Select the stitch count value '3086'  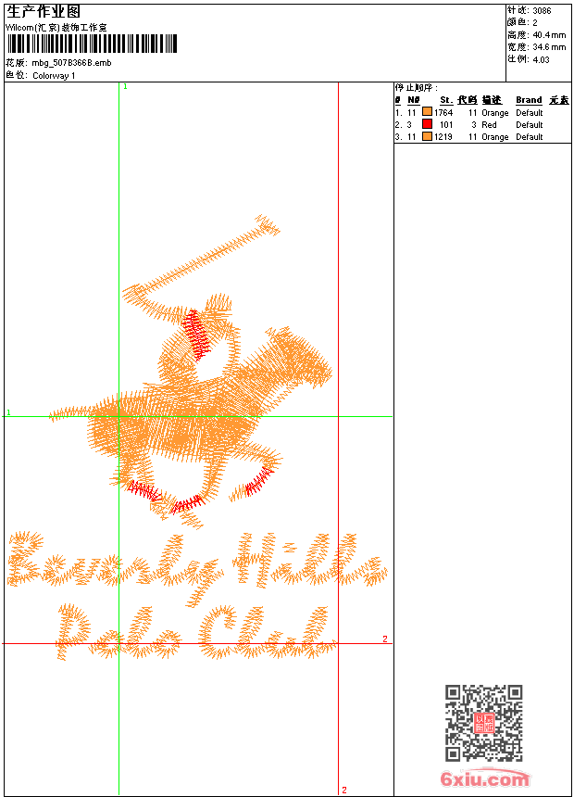coord(542,11)
